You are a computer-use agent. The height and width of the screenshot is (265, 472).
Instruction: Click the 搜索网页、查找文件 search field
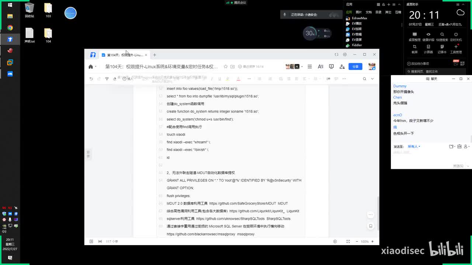[x=435, y=71]
